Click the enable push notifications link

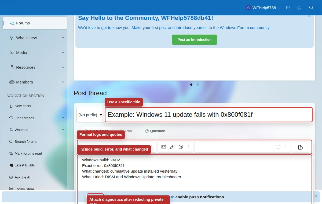pos(200,197)
